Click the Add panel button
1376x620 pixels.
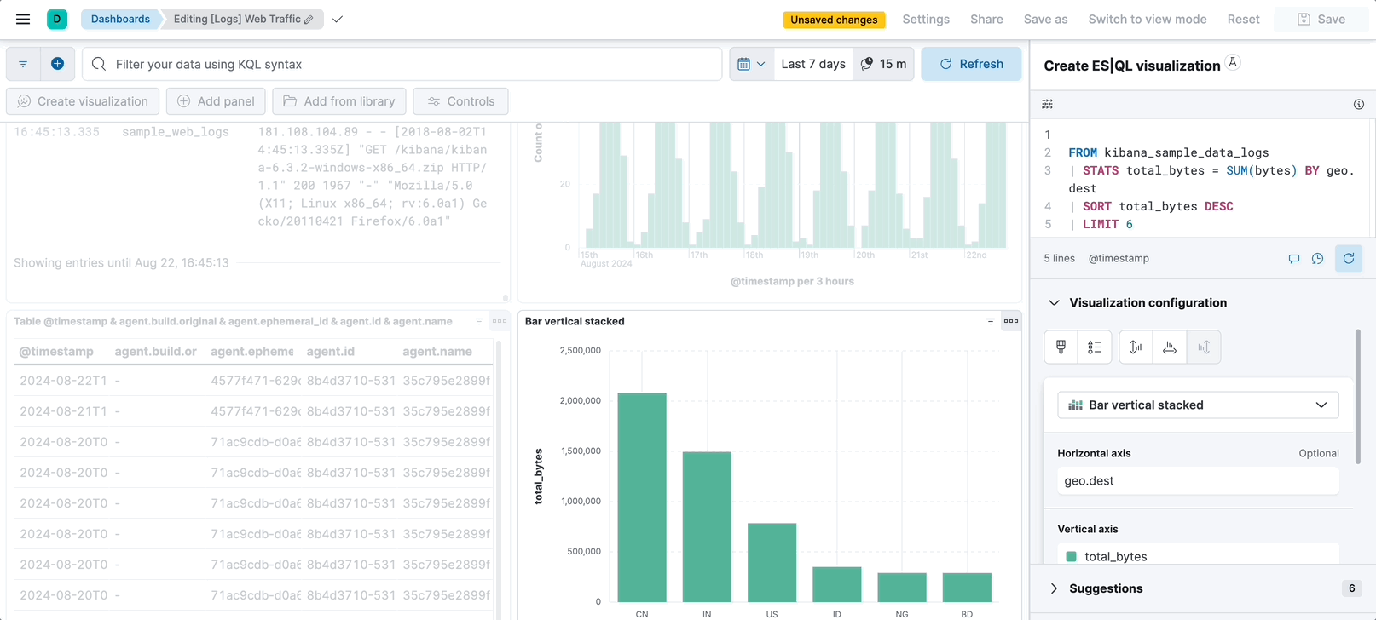(216, 101)
